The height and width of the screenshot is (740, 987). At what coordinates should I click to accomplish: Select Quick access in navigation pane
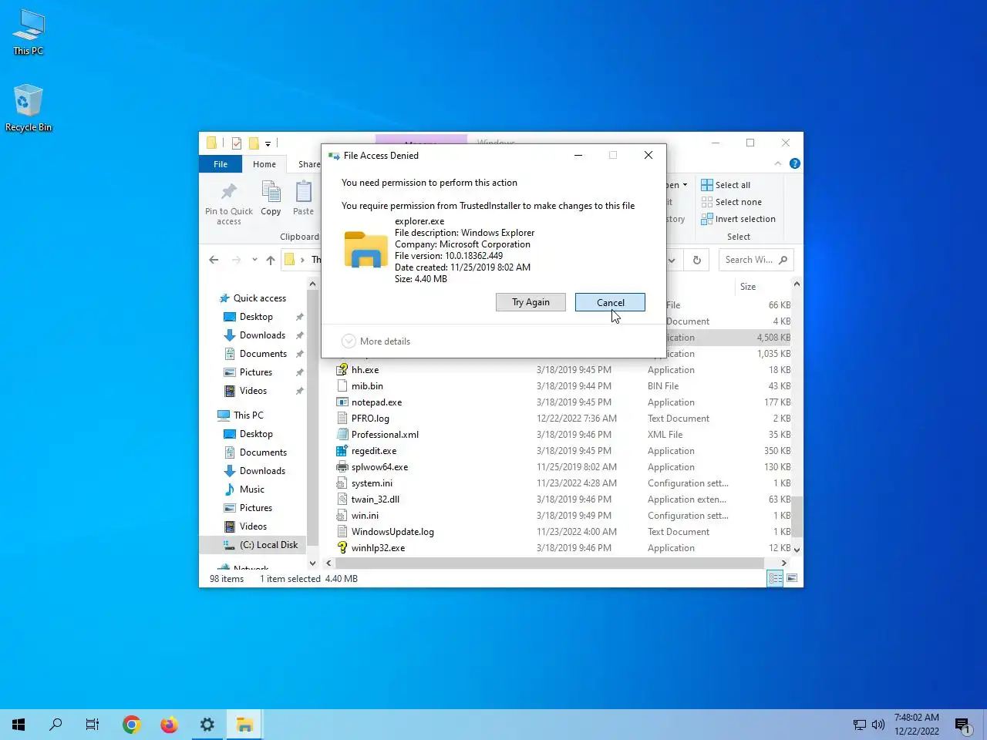pyautogui.click(x=259, y=298)
